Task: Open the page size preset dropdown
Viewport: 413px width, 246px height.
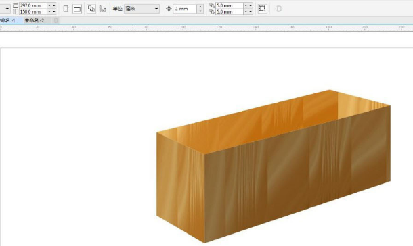Action: [x=5, y=9]
